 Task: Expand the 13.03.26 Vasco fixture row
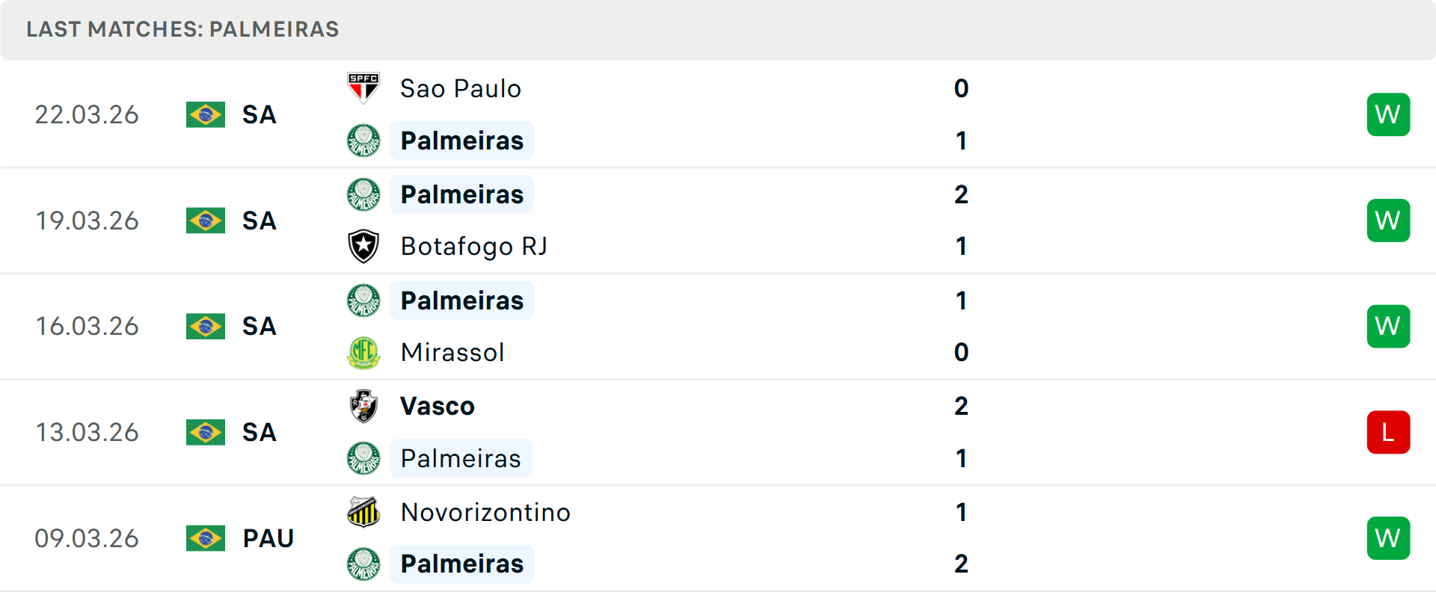click(748, 432)
